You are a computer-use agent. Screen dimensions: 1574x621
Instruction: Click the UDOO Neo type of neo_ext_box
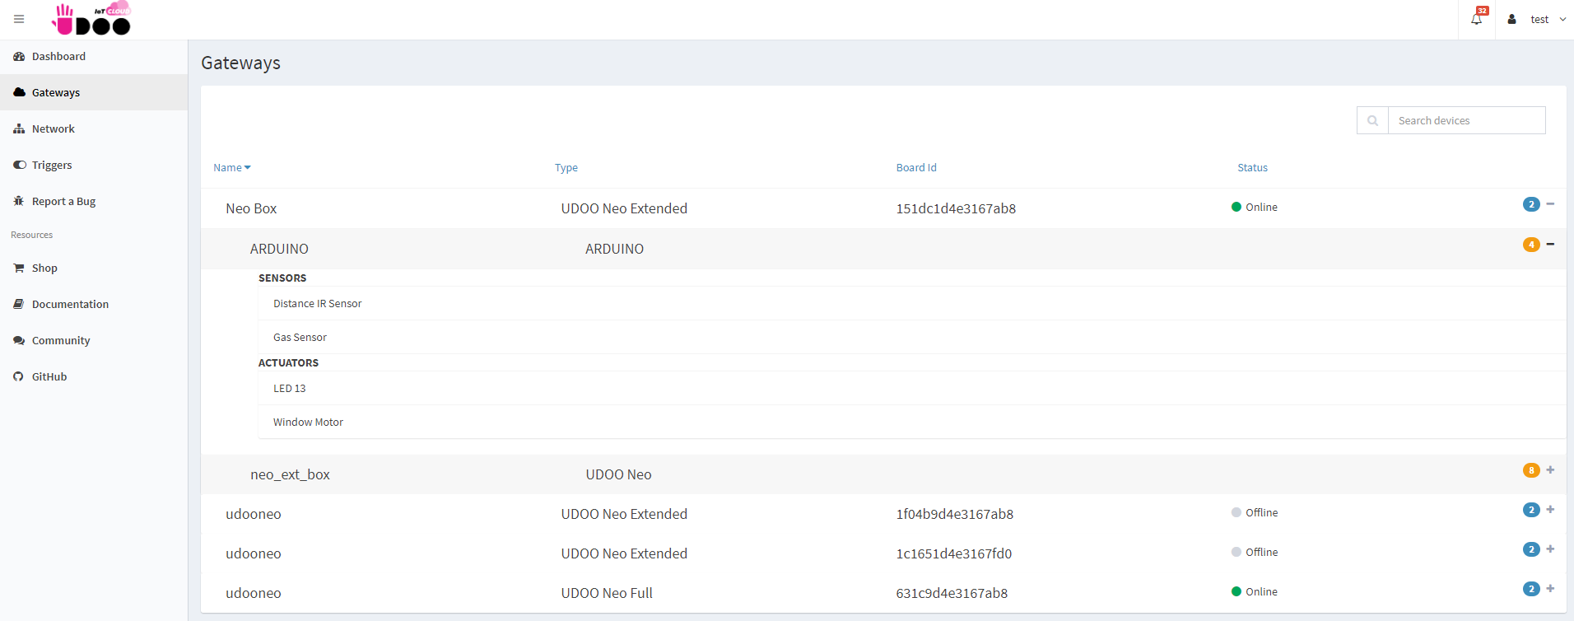[x=618, y=474]
